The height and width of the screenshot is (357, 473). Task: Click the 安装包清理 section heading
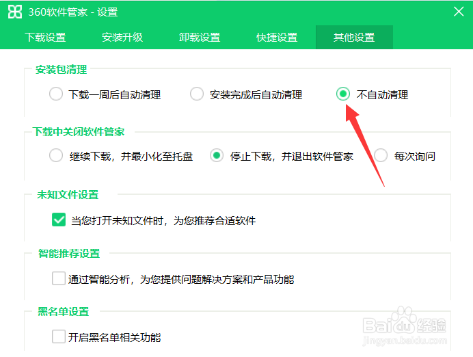pyautogui.click(x=62, y=69)
